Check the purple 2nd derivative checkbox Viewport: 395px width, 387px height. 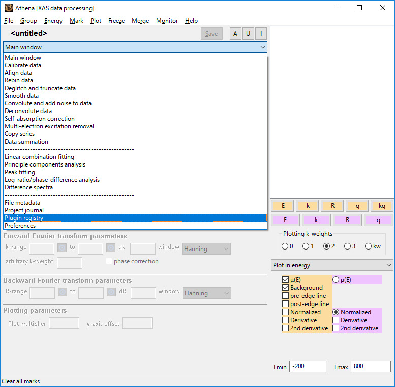pos(336,328)
